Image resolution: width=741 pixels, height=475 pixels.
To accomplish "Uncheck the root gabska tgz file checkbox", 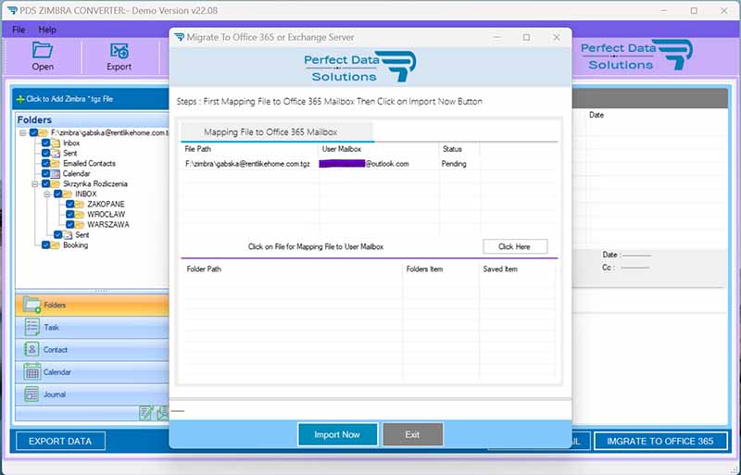I will (x=33, y=132).
